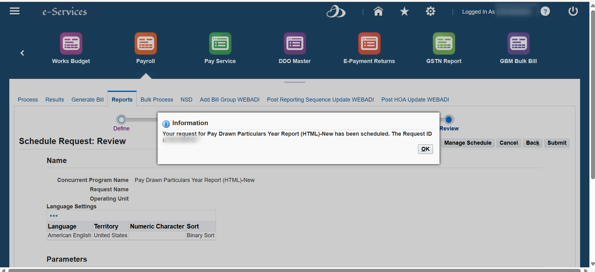The image size is (595, 272).
Task: Switch to the Generate Bill tab
Action: [88, 100]
